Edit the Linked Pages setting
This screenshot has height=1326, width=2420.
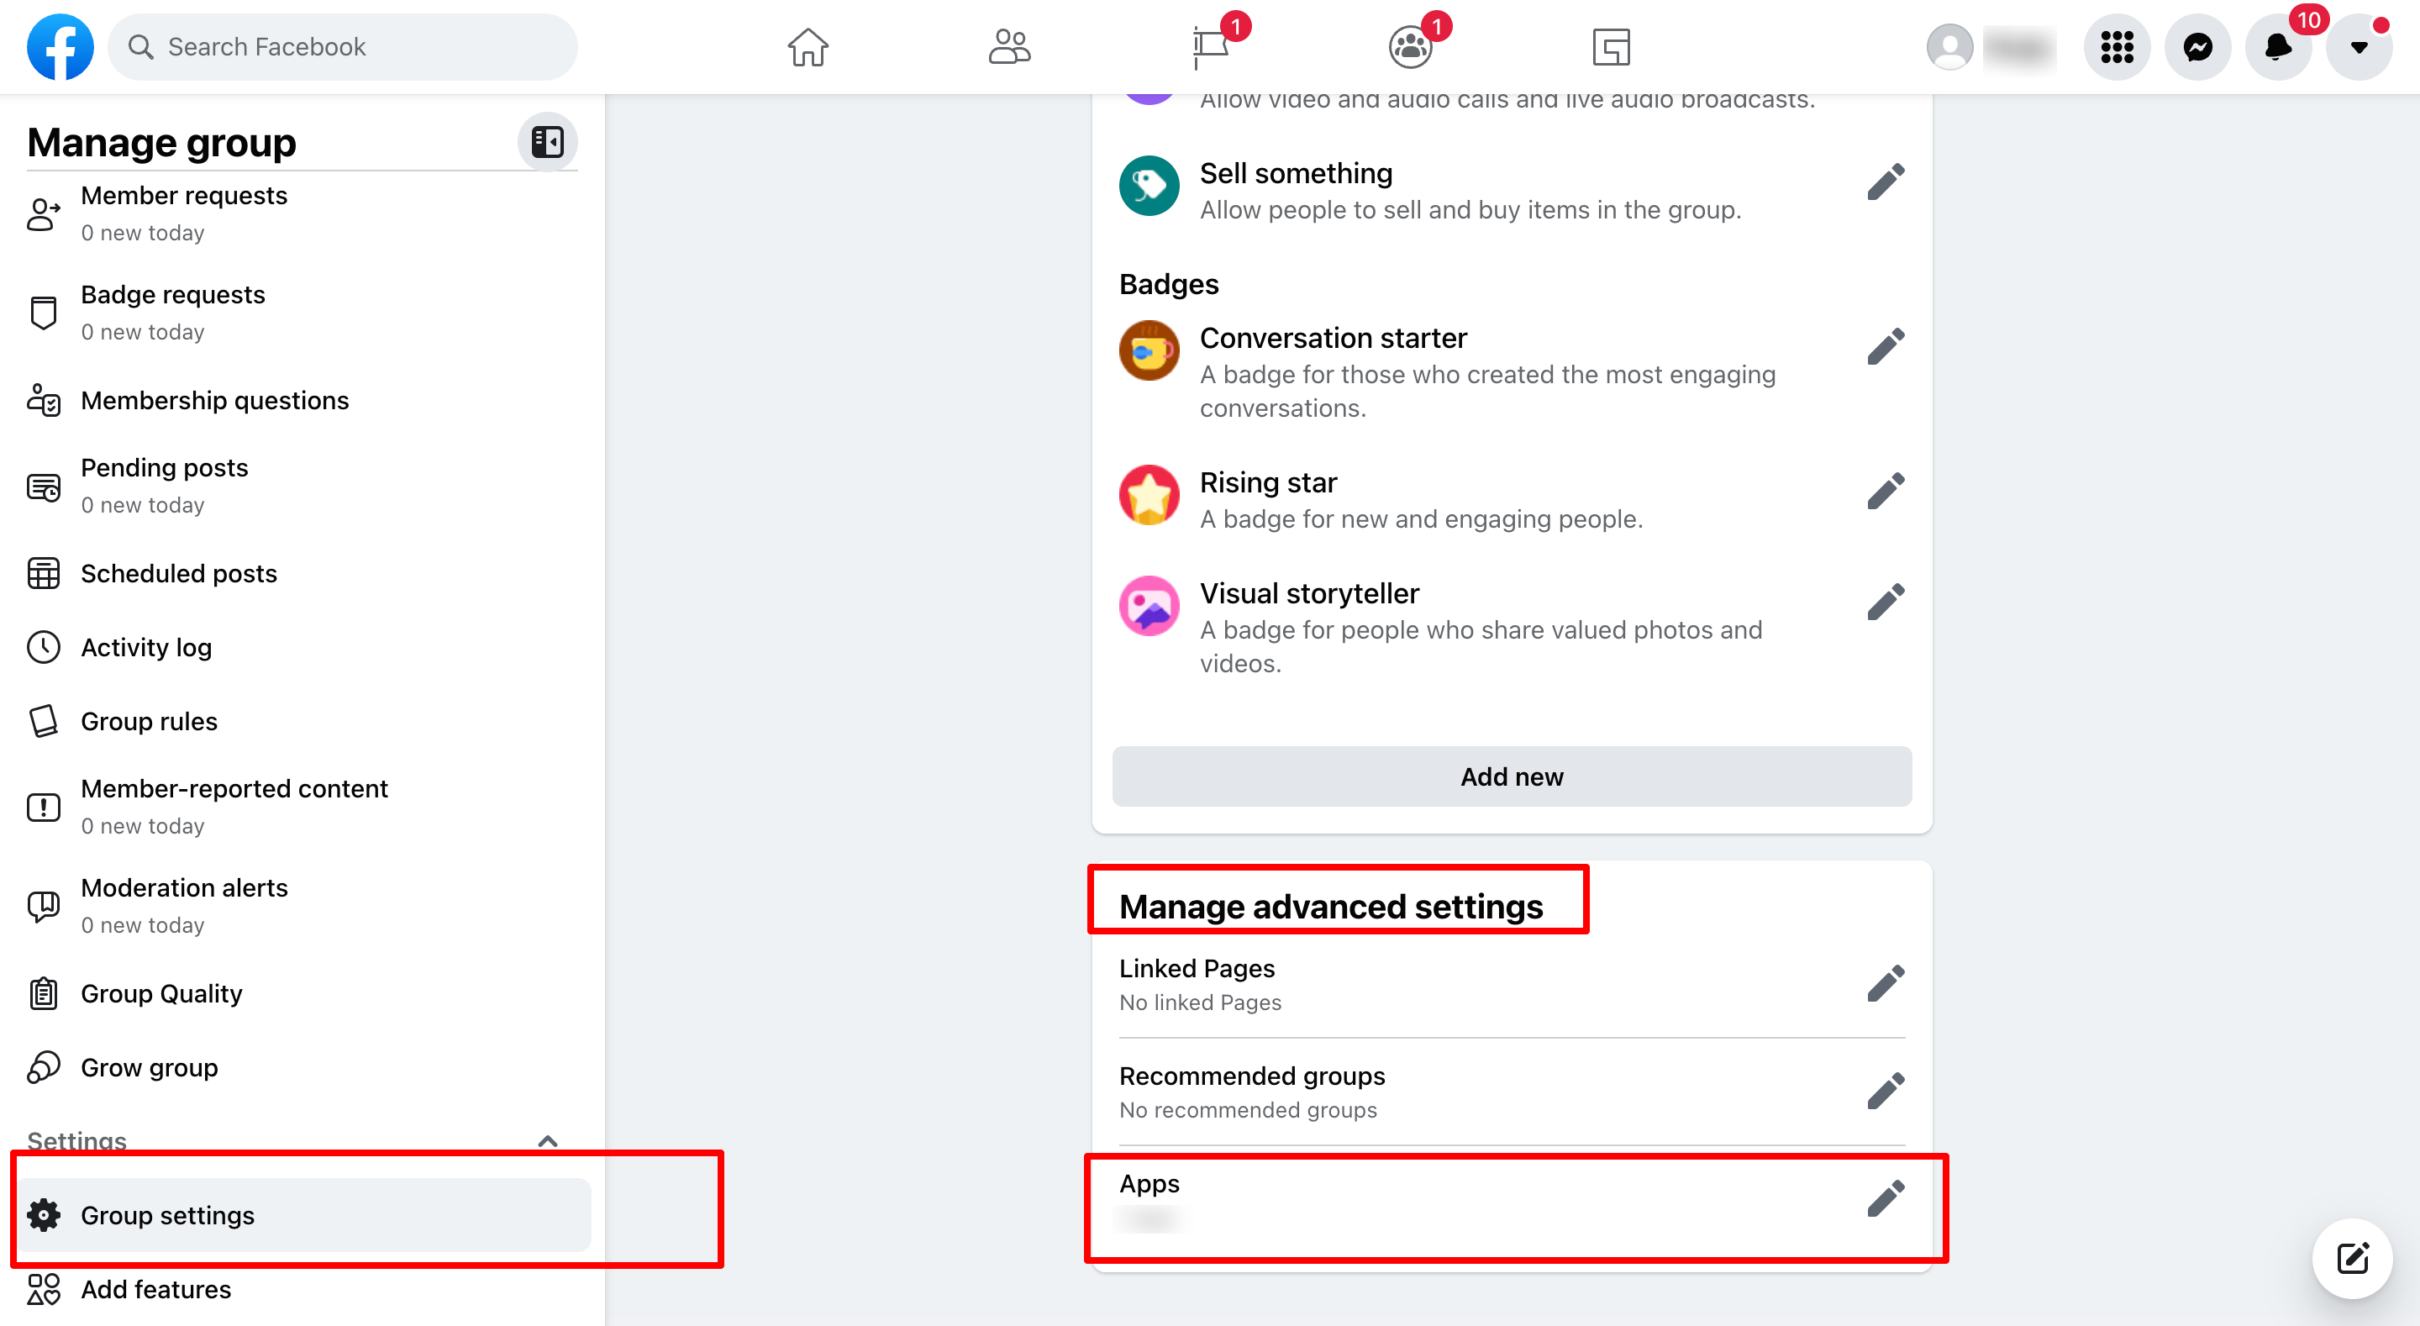(x=1885, y=984)
